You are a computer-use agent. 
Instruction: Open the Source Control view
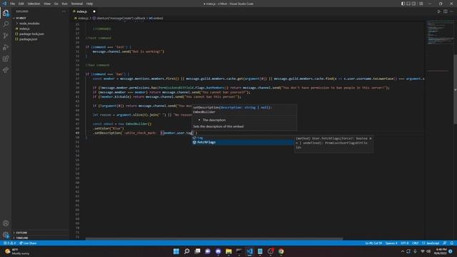coord(6,36)
